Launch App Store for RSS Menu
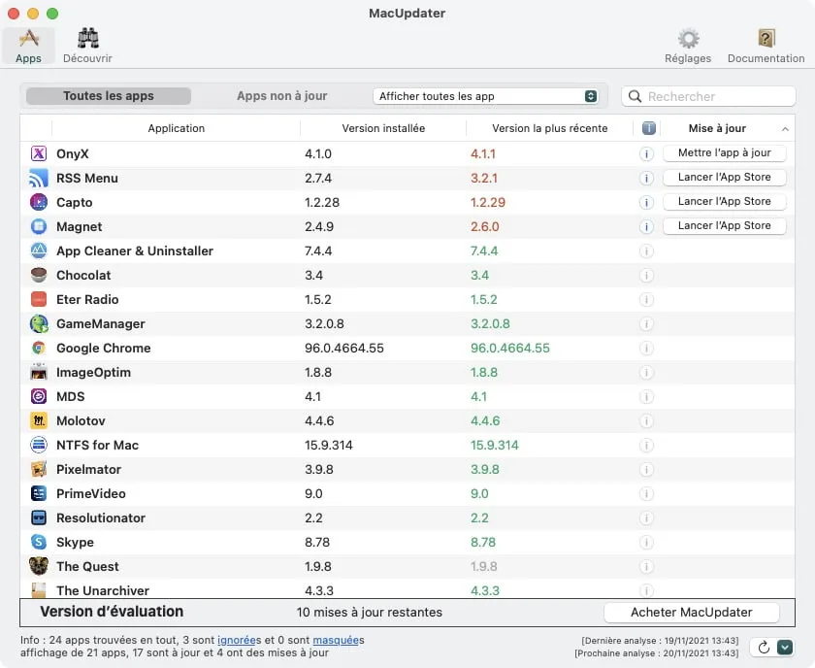The image size is (815, 668). click(724, 178)
